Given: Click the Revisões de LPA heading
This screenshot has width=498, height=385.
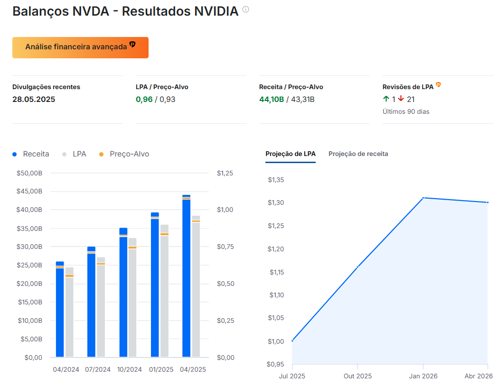Looking at the screenshot, I should click(x=408, y=87).
